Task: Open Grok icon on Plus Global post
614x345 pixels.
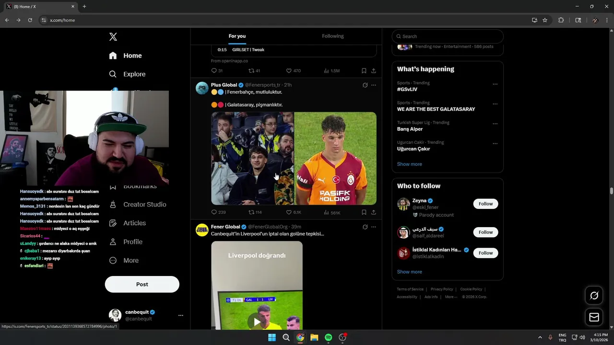Action: (x=365, y=85)
